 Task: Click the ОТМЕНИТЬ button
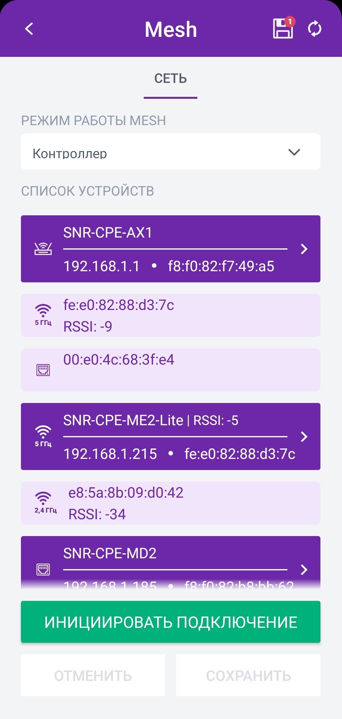click(93, 675)
